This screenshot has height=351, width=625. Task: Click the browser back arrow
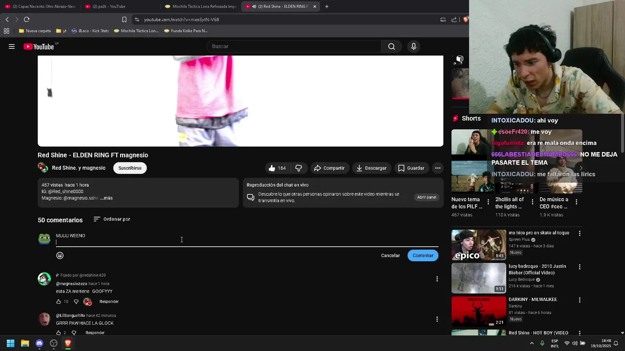pos(7,19)
